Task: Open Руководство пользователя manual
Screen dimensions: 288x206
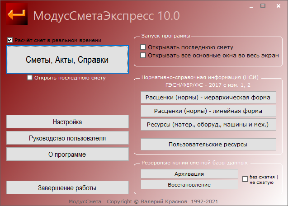Action: click(67, 138)
